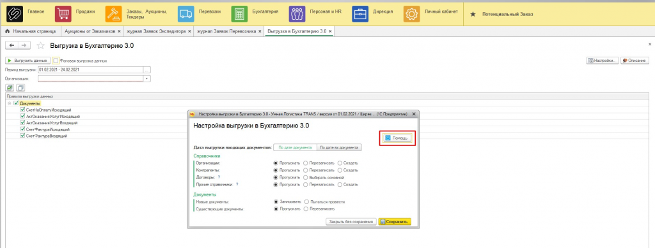Image resolution: width=655 pixels, height=248 pixels.
Task: Open the Описание button
Action: tap(635, 61)
